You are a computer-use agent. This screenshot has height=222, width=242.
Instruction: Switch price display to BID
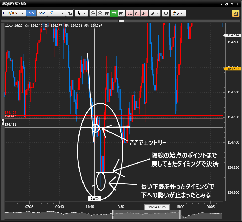click(31, 13)
